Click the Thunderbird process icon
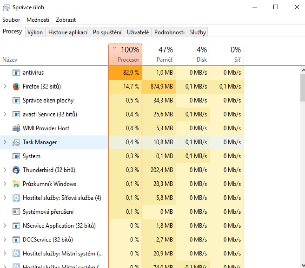The width and height of the screenshot is (305, 268). pos(16,170)
